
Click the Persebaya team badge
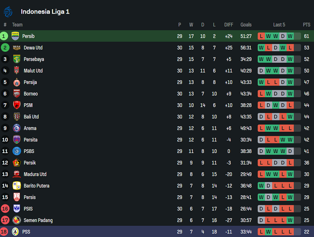coord(17,59)
